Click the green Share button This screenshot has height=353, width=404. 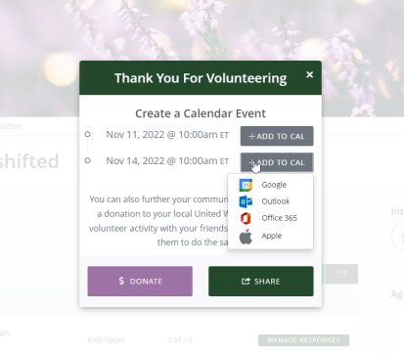261,281
